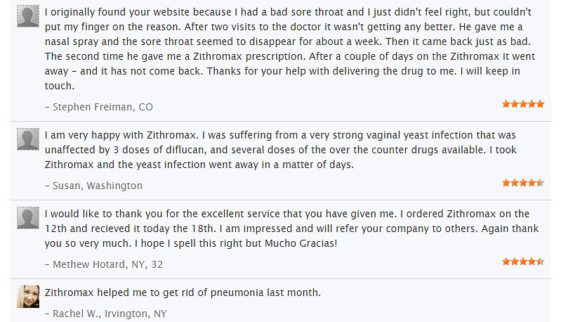Viewport: 561px width, 322px height.
Task: Click the last star in Stephen Freiman's rating
Action: (540, 104)
